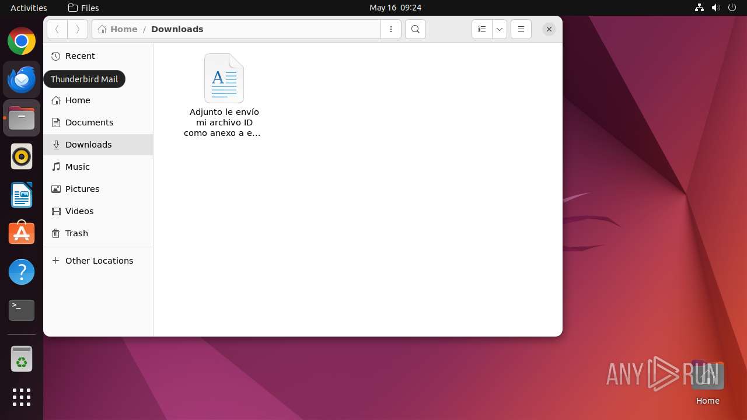Switch to list view in Files
The image size is (747, 420).
(x=482, y=29)
